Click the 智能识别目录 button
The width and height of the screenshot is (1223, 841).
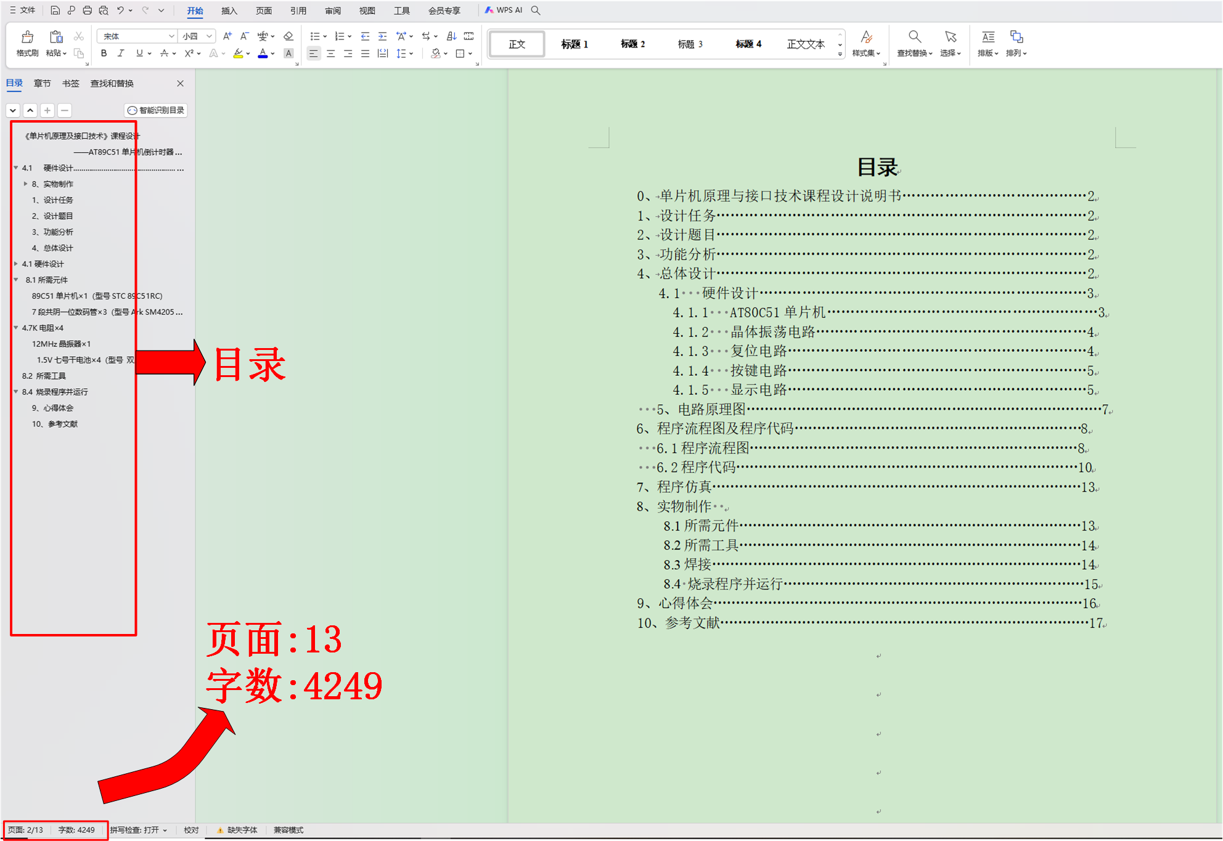(156, 110)
